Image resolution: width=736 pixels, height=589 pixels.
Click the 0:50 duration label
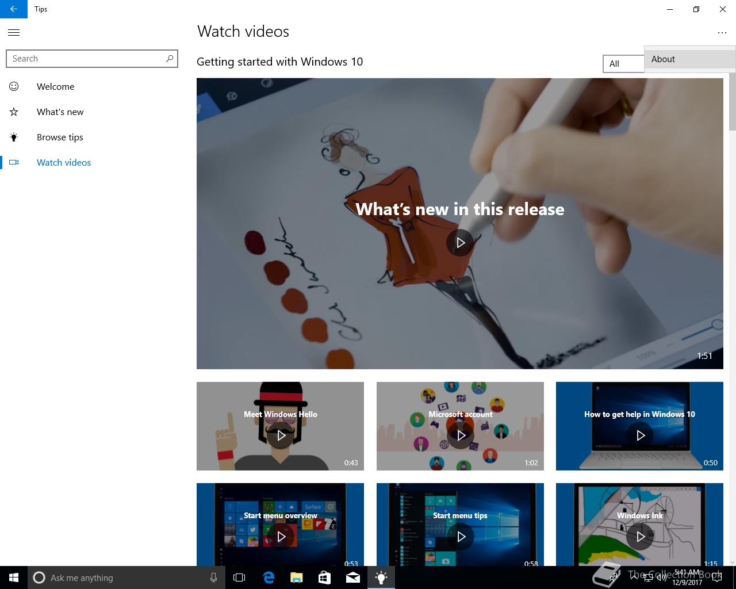711,462
